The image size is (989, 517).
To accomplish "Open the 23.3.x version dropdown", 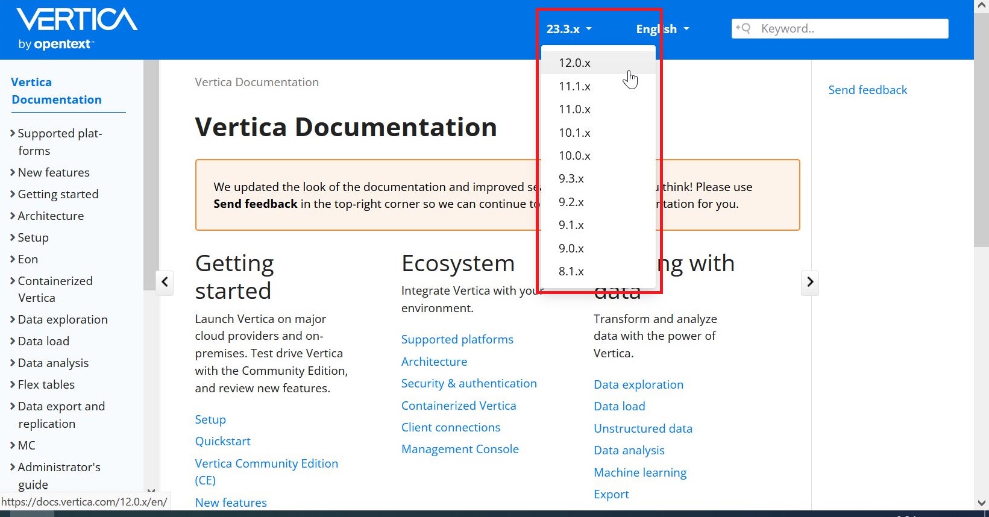I will (569, 29).
